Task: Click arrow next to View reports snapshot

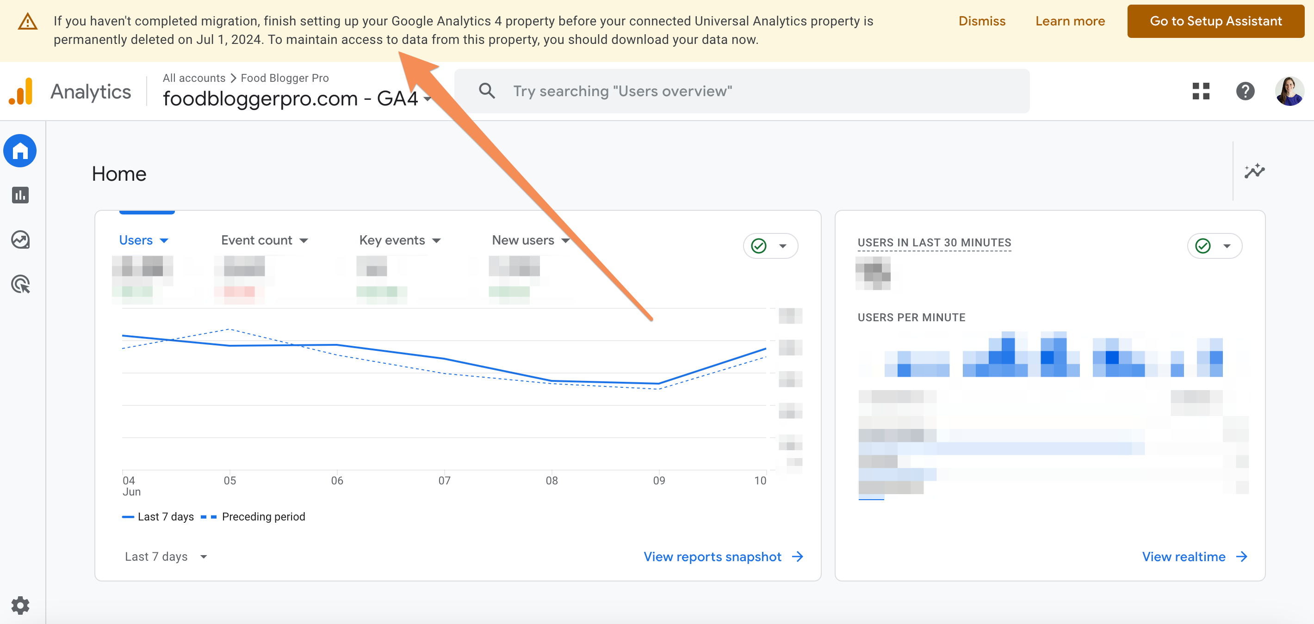Action: point(797,557)
